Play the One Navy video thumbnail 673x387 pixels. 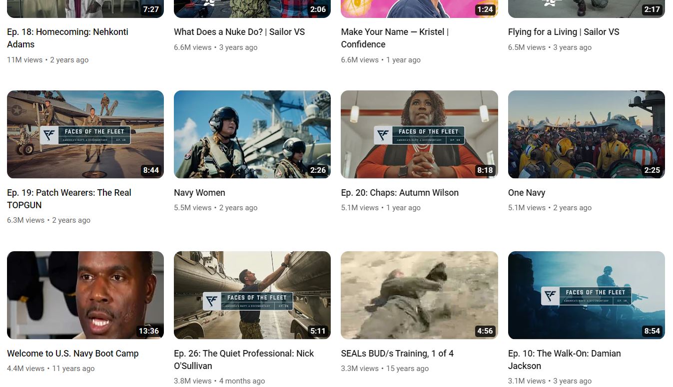click(586, 134)
